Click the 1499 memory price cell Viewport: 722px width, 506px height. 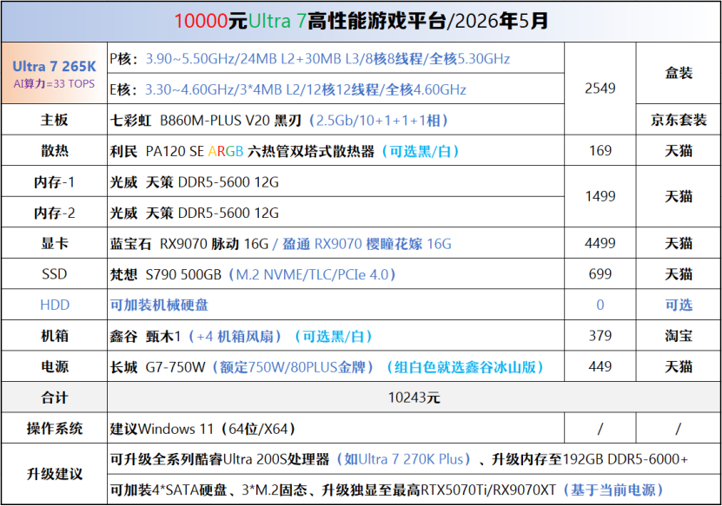(x=600, y=196)
